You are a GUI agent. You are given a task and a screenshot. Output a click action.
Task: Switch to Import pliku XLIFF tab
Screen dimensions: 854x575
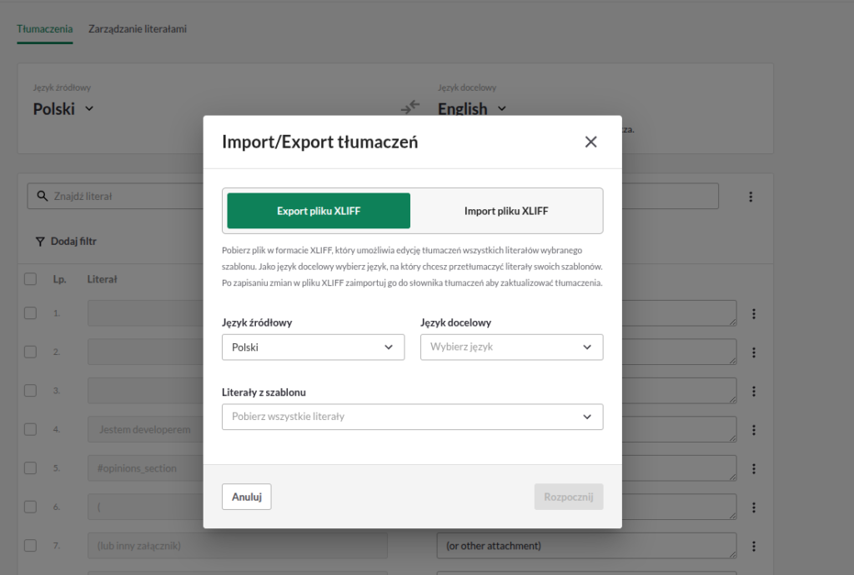506,211
